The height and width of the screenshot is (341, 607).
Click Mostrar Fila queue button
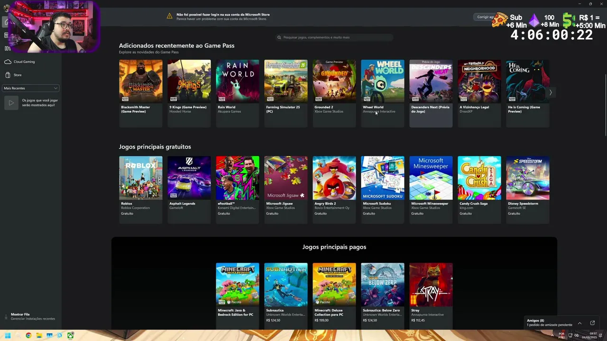[29, 316]
